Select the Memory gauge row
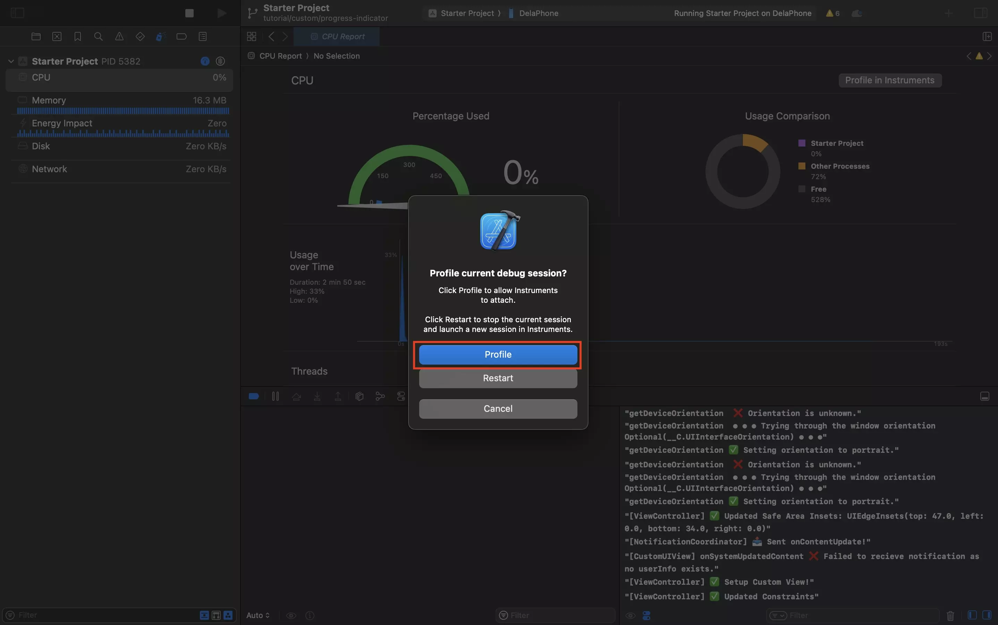Screen dimensions: 998x625 point(119,104)
